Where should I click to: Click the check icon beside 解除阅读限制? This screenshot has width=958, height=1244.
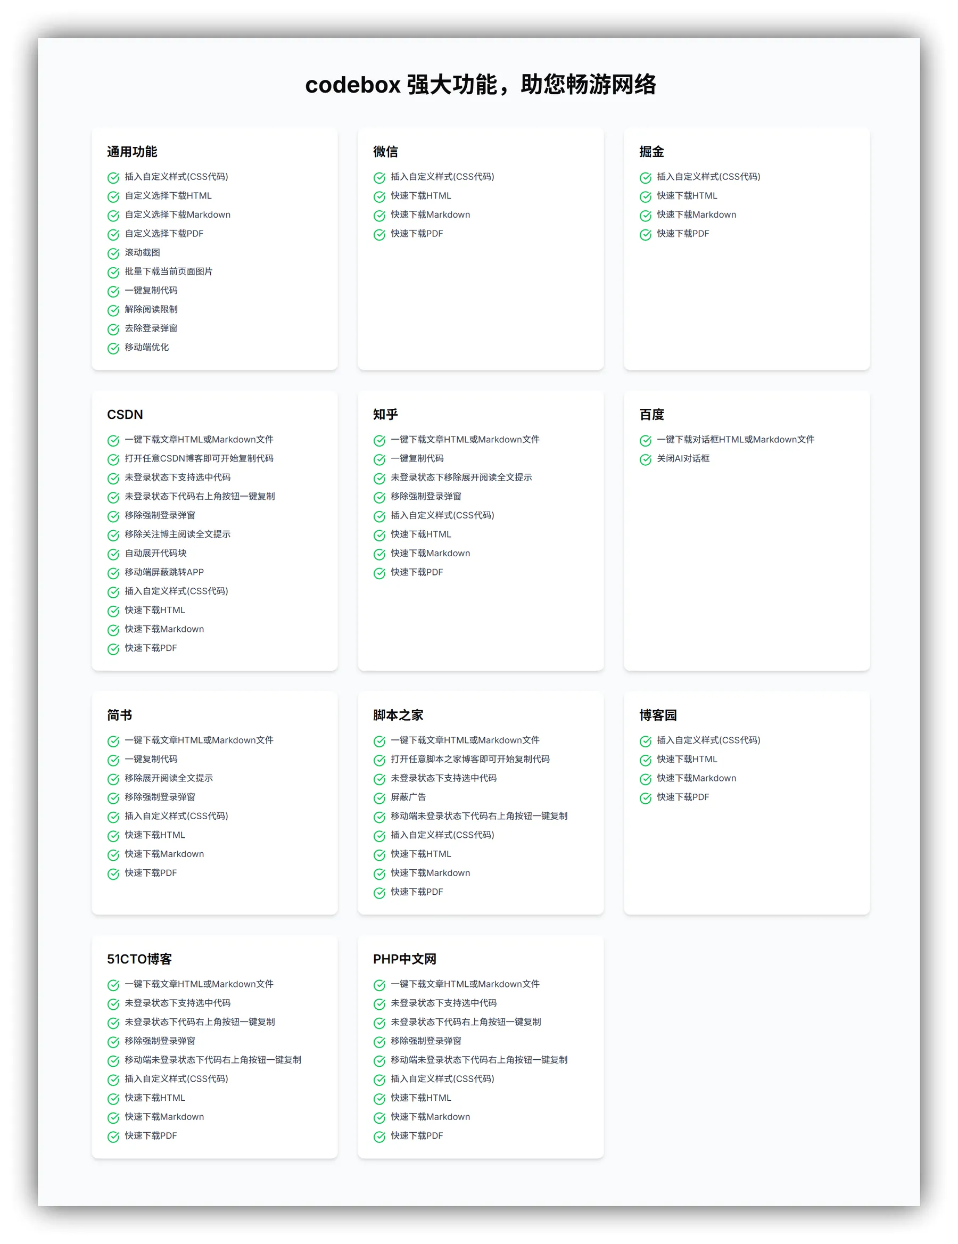tap(113, 310)
